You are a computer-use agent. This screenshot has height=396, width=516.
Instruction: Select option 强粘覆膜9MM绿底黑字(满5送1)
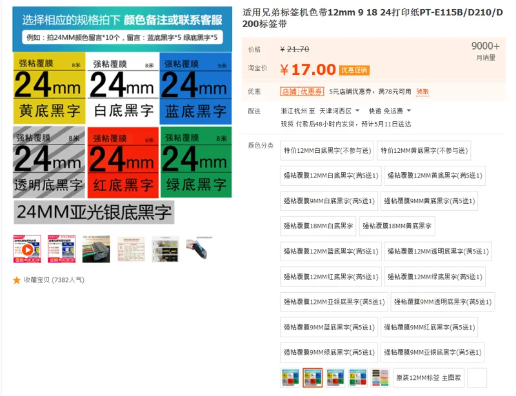click(x=329, y=353)
